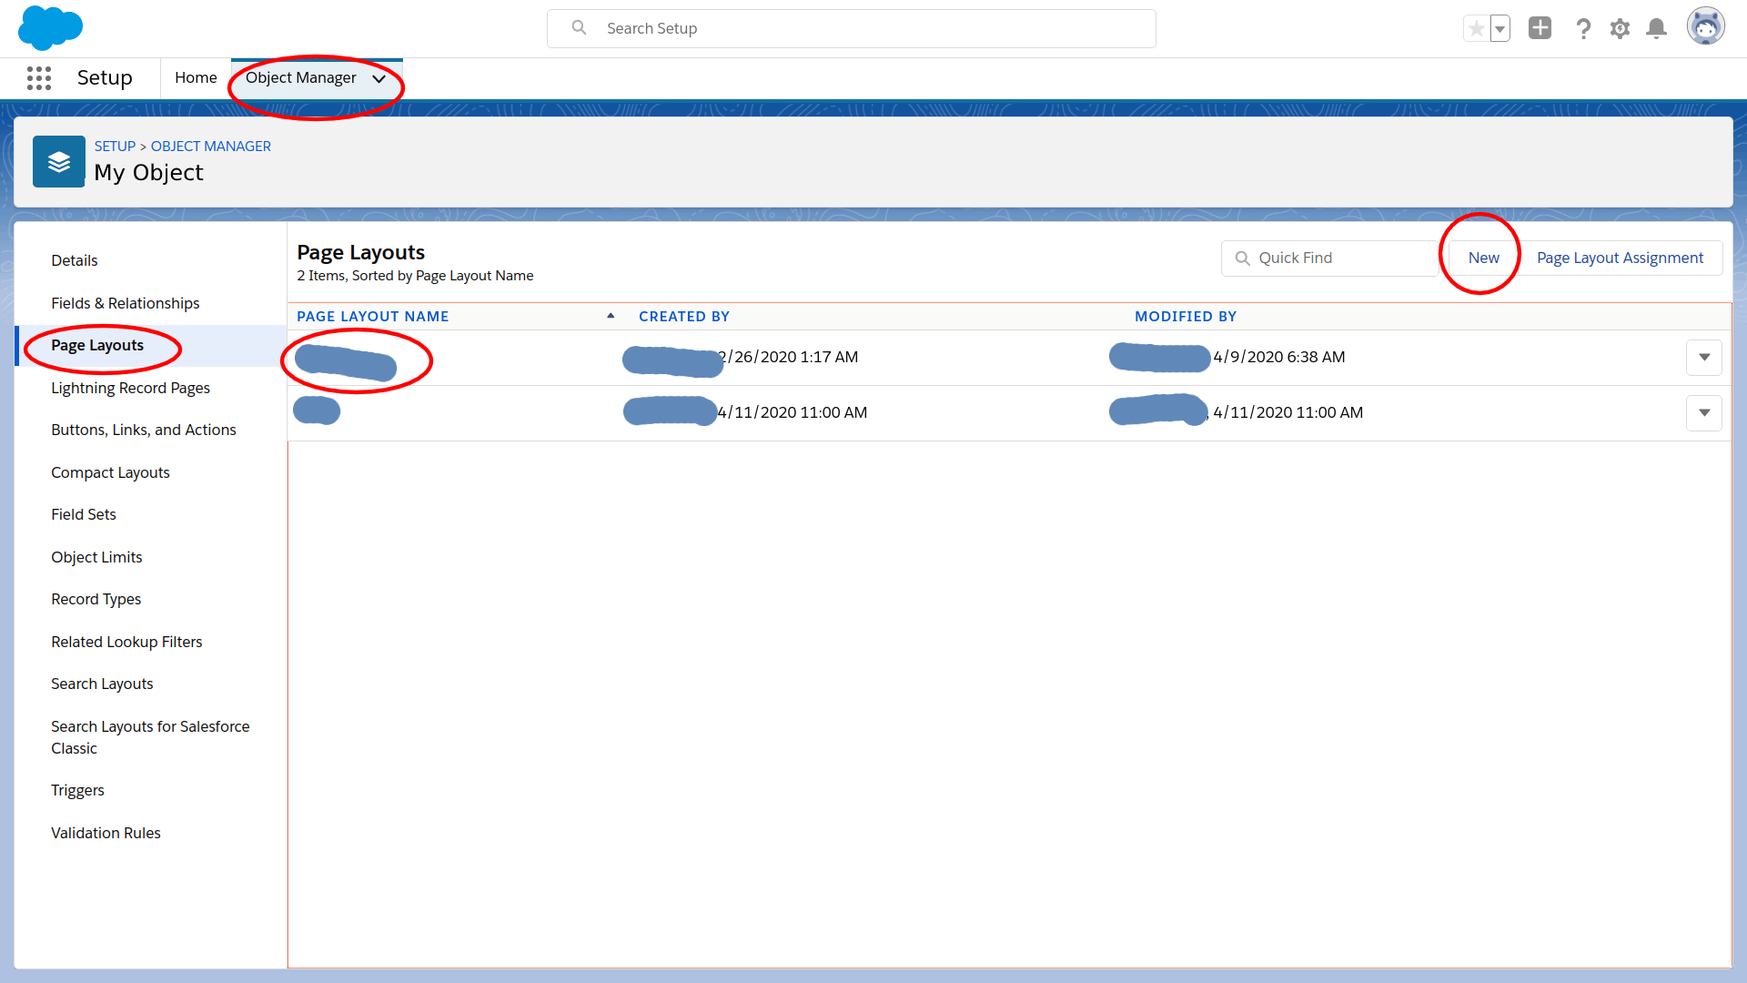Open second page layout row actions menu
This screenshot has width=1747, height=983.
1703,413
